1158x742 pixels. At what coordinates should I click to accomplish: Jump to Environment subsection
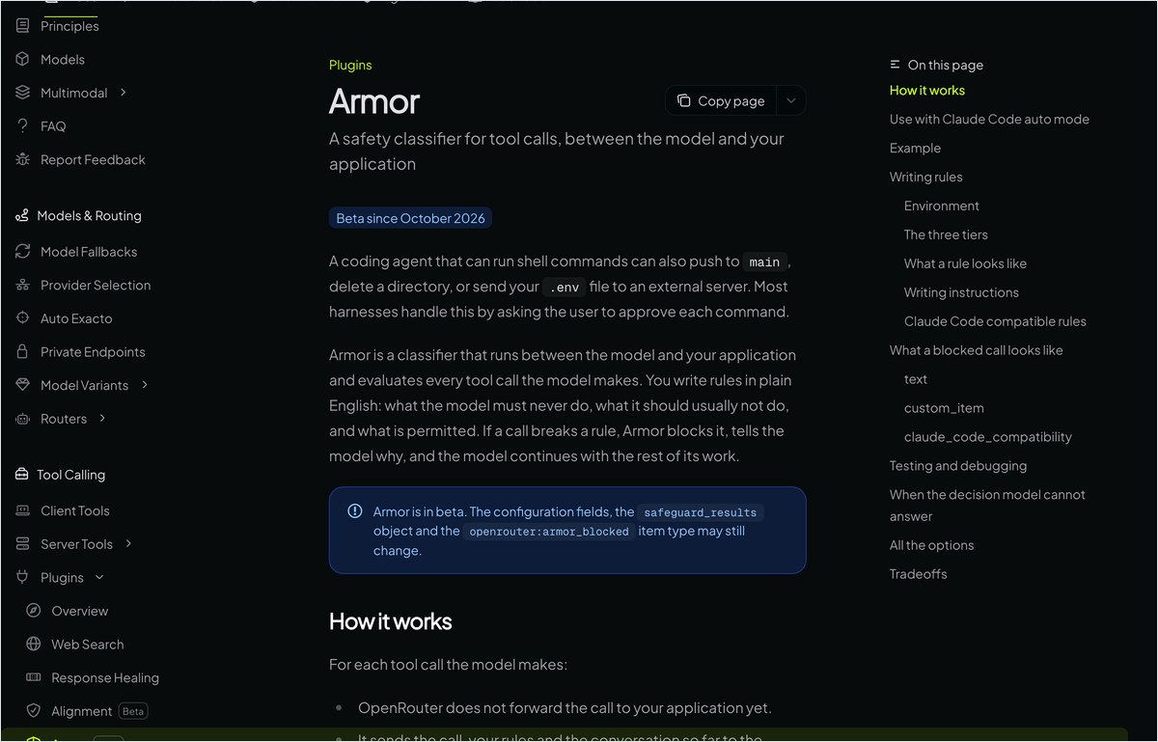[942, 206]
